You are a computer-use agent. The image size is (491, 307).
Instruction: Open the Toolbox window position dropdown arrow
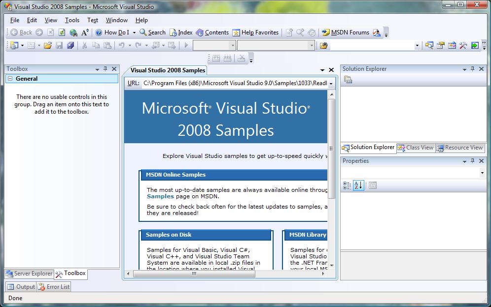click(x=98, y=69)
